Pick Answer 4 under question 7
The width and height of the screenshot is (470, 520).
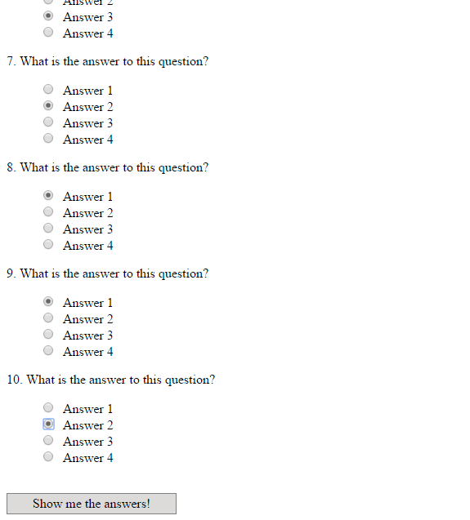point(48,138)
